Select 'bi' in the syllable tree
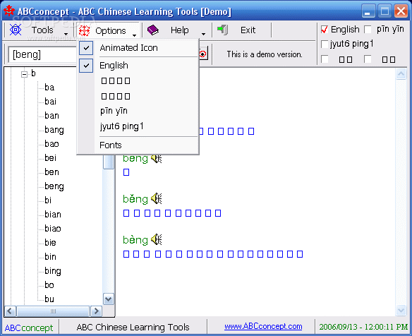Viewport: 412px width, 336px height. [x=48, y=200]
